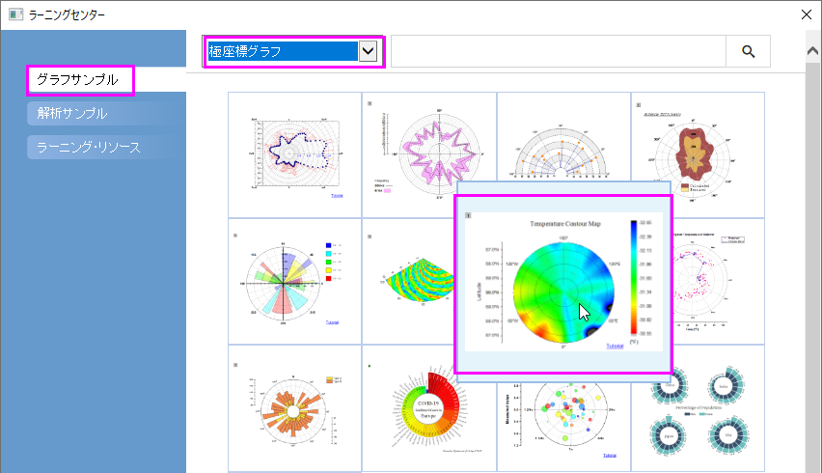Switch to the 解析サンプル tab
Image resolution: width=822 pixels, height=473 pixels.
click(72, 113)
